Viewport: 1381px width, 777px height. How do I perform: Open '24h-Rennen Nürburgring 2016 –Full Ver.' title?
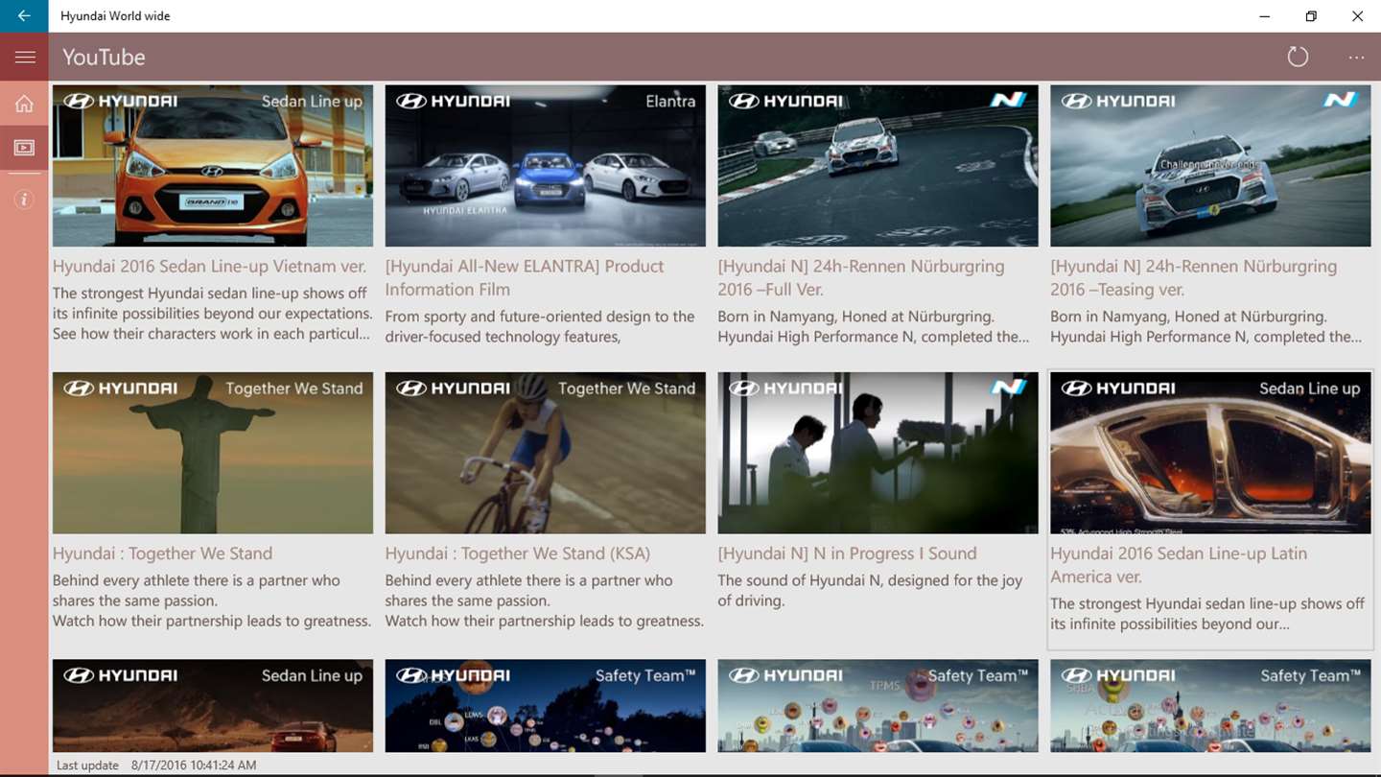(861, 278)
